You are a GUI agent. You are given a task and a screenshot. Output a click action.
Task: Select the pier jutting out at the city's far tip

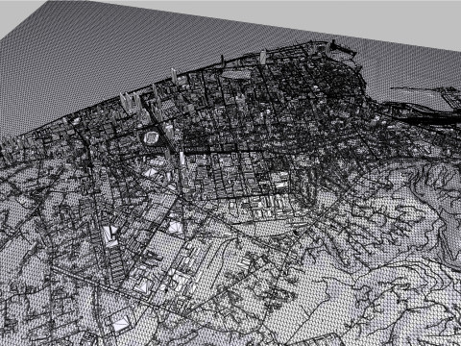point(344,48)
